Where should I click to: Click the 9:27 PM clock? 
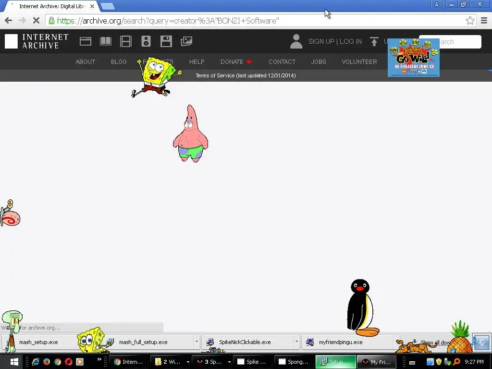click(474, 362)
